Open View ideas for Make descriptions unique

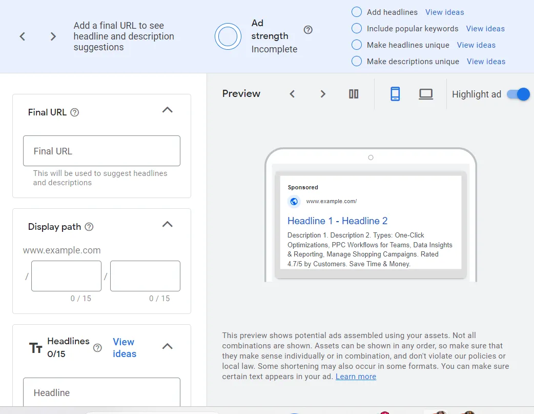[486, 62]
